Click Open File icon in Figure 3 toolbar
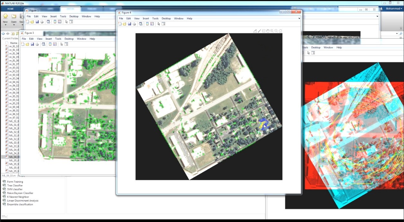Viewport: 404px width, 222px height. tap(27, 44)
